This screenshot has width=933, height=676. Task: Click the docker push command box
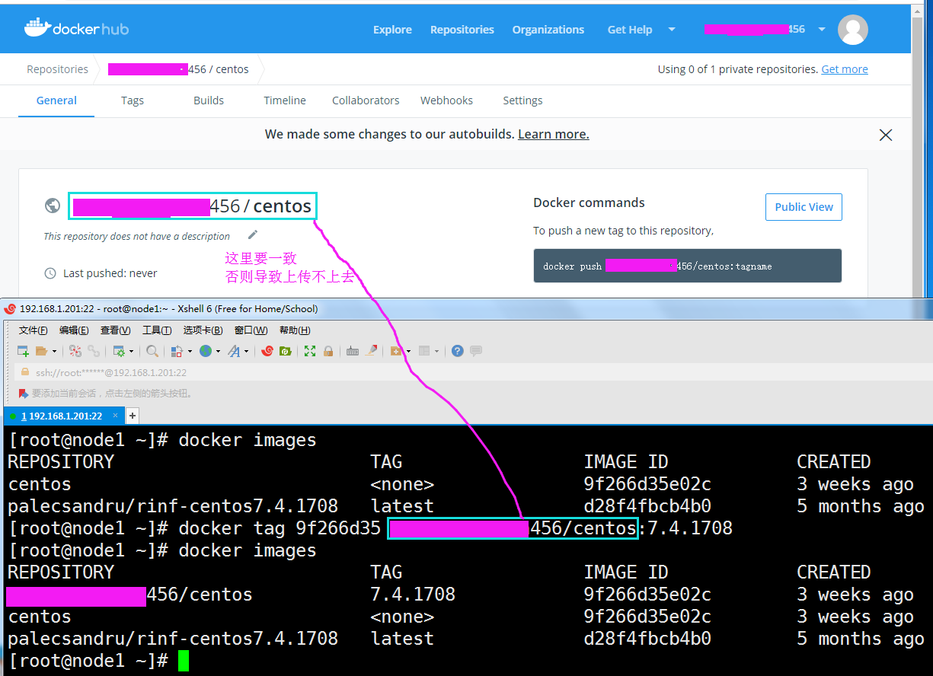point(688,266)
